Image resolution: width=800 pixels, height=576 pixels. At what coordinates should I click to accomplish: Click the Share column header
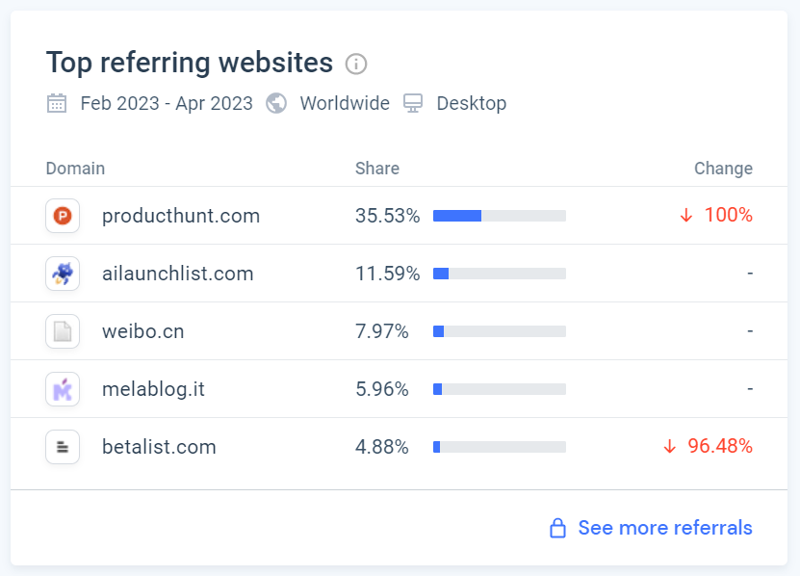(377, 169)
